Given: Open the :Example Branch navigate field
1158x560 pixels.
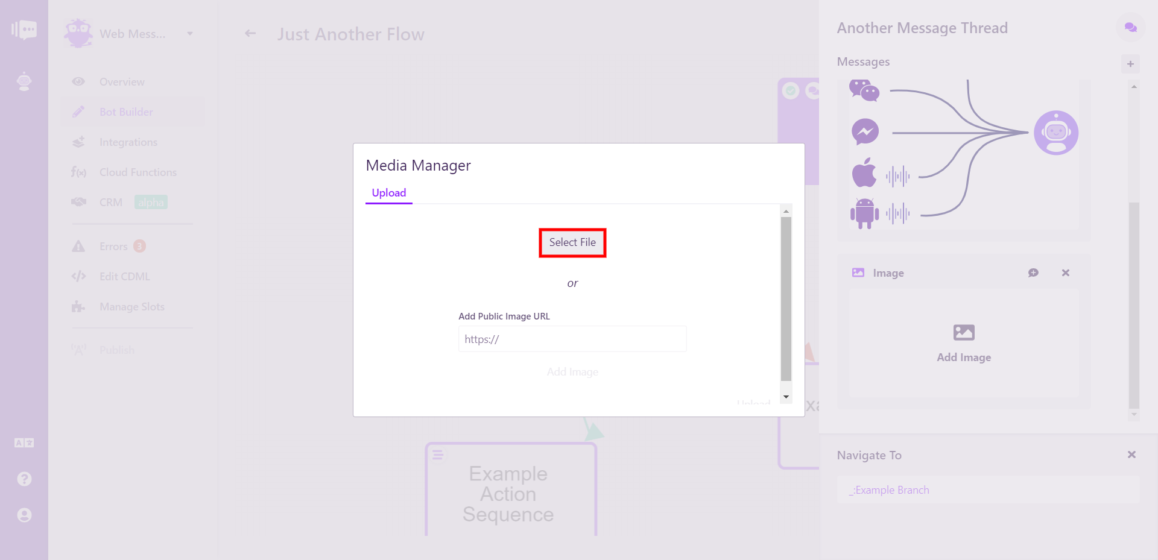Looking at the screenshot, I should tap(988, 490).
